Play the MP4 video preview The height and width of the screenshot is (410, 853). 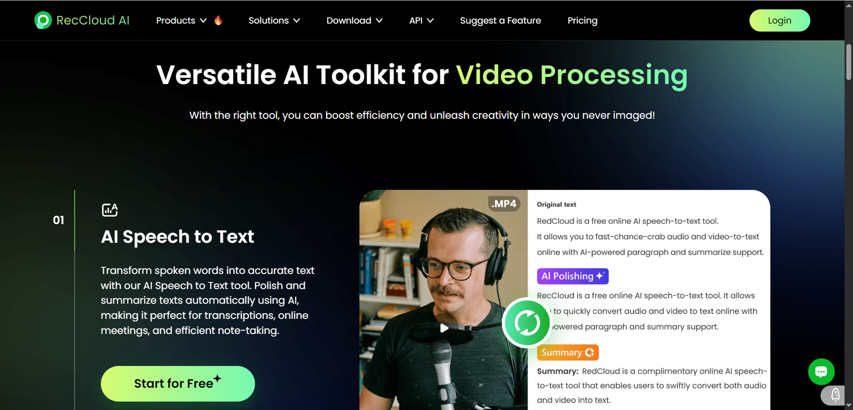point(444,328)
